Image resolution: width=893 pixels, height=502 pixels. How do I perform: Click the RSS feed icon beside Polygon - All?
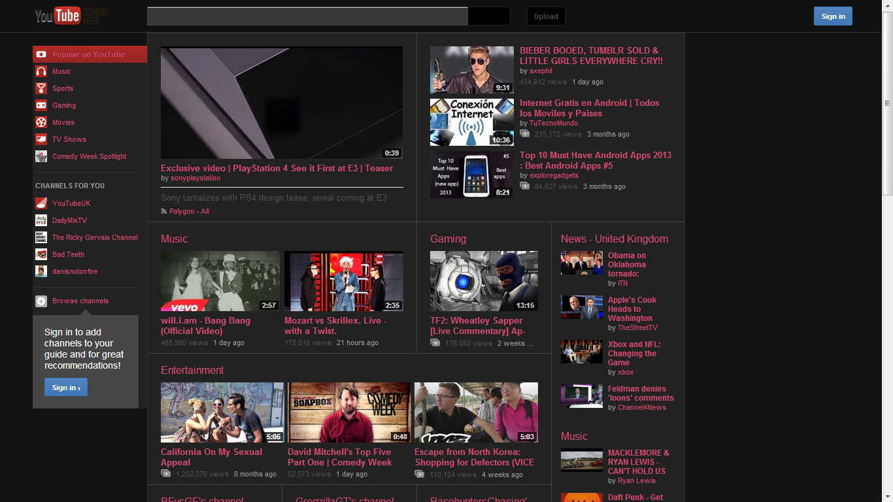(x=164, y=211)
